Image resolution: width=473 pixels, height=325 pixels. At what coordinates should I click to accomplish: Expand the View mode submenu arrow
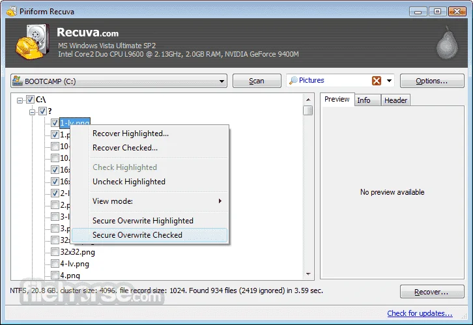220,201
